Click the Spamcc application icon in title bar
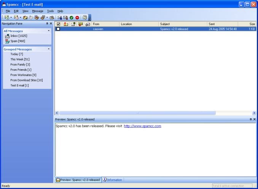 (4, 5)
